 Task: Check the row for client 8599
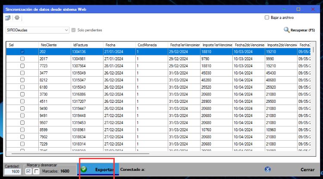[22, 130]
